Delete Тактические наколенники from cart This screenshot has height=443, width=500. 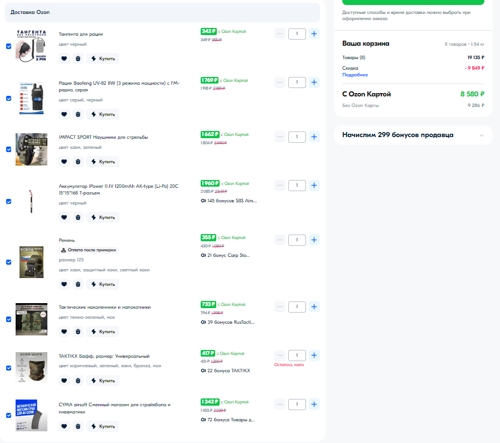pos(78,332)
